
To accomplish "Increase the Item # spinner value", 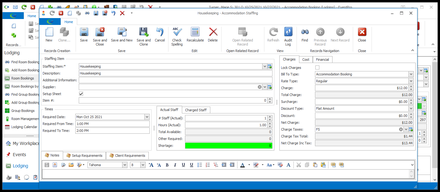I will [270, 99].
